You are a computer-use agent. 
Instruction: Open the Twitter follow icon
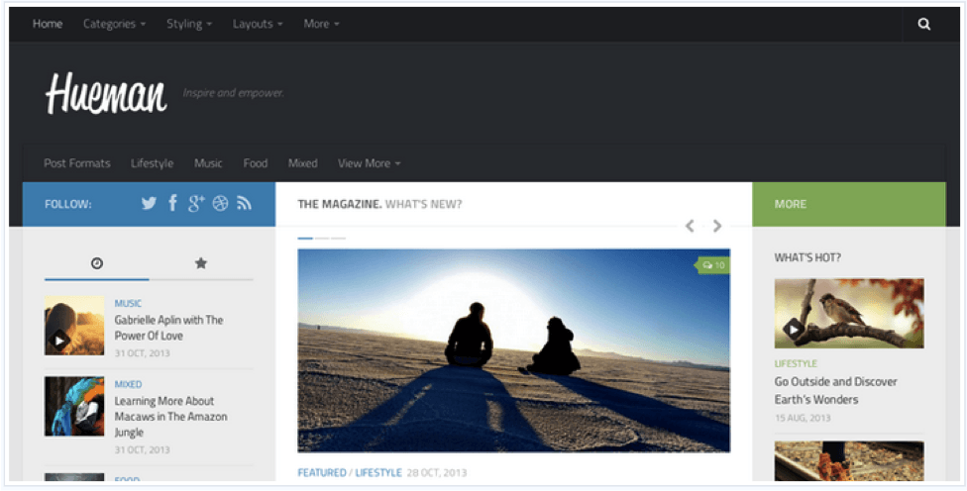149,203
